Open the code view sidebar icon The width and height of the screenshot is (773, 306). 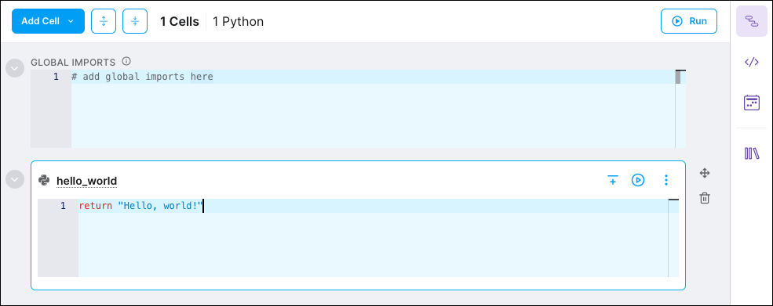point(751,62)
